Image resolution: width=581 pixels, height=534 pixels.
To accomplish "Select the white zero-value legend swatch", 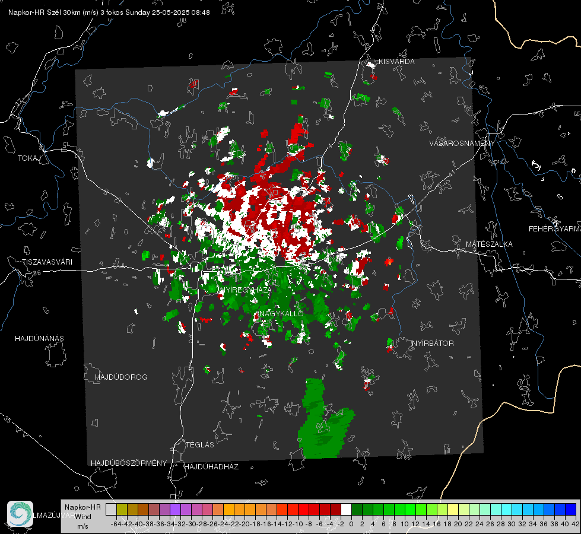I will 346,509.
